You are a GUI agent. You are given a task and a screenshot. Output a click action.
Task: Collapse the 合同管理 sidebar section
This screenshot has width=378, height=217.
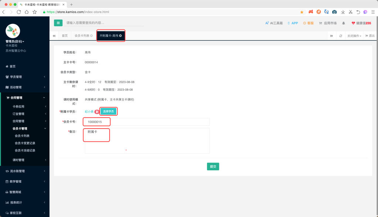pos(25,98)
